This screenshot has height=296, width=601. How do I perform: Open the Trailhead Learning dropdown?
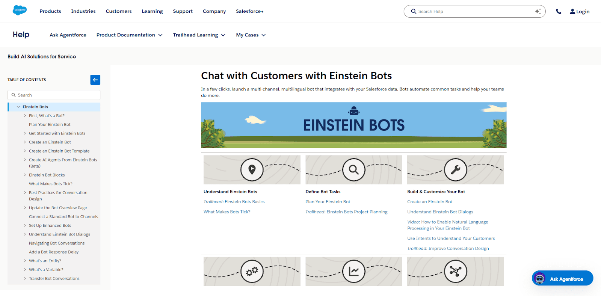pos(199,35)
